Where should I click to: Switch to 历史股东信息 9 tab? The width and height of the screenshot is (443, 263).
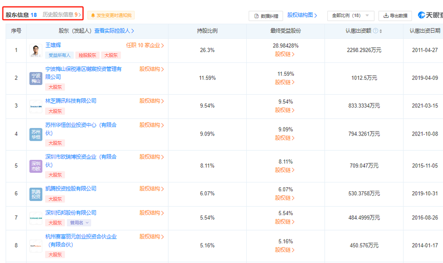(62, 15)
